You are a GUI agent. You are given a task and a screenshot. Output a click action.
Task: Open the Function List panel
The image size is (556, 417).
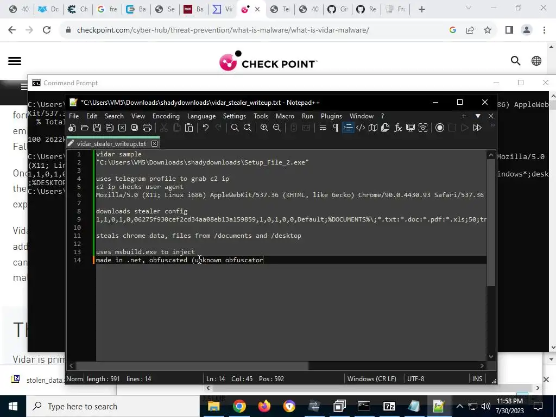(x=398, y=128)
